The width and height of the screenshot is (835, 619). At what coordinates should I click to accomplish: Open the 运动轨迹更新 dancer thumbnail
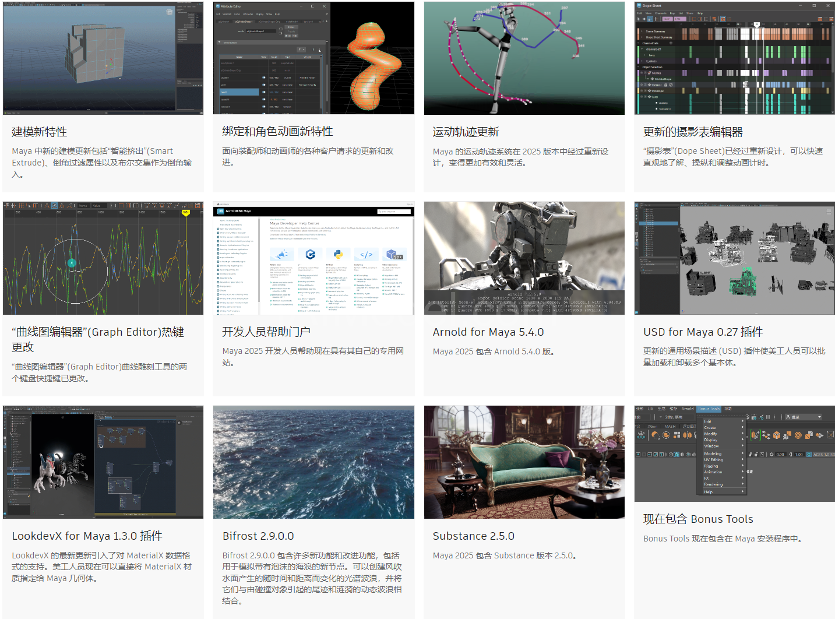(524, 58)
